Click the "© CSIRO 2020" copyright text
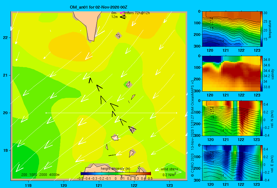Image resolution: width=277 pixels, height=188 pixels. click(x=193, y=165)
